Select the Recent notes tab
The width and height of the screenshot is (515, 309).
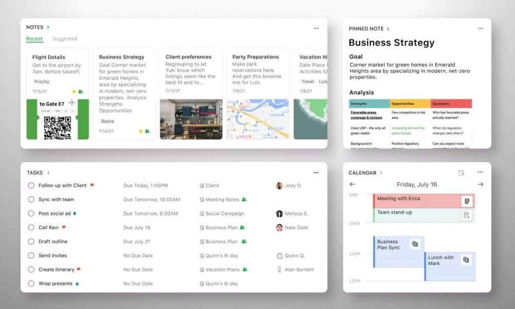click(x=35, y=39)
